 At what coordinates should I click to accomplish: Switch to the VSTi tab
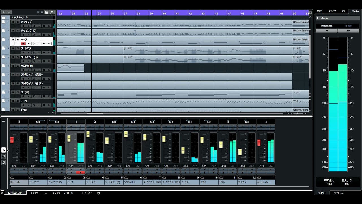(320, 11)
